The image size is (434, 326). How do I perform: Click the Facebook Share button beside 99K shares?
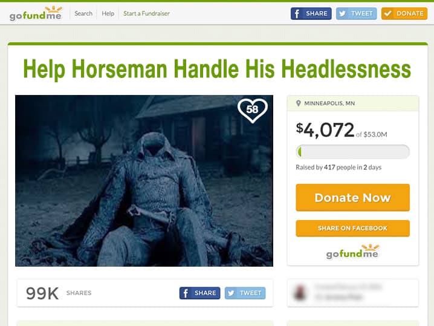(x=199, y=293)
